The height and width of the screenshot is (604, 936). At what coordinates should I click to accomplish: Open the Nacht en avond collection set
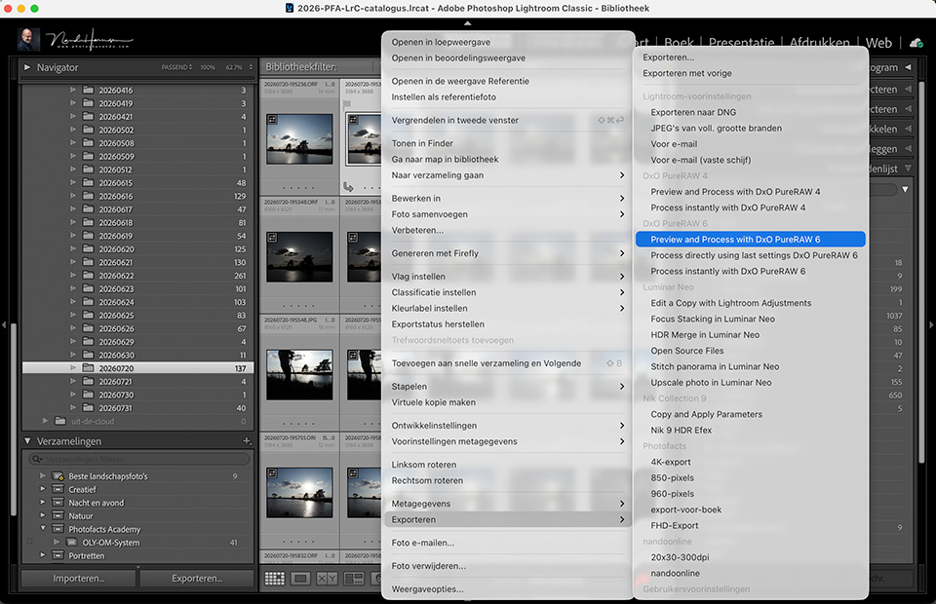coord(96,503)
